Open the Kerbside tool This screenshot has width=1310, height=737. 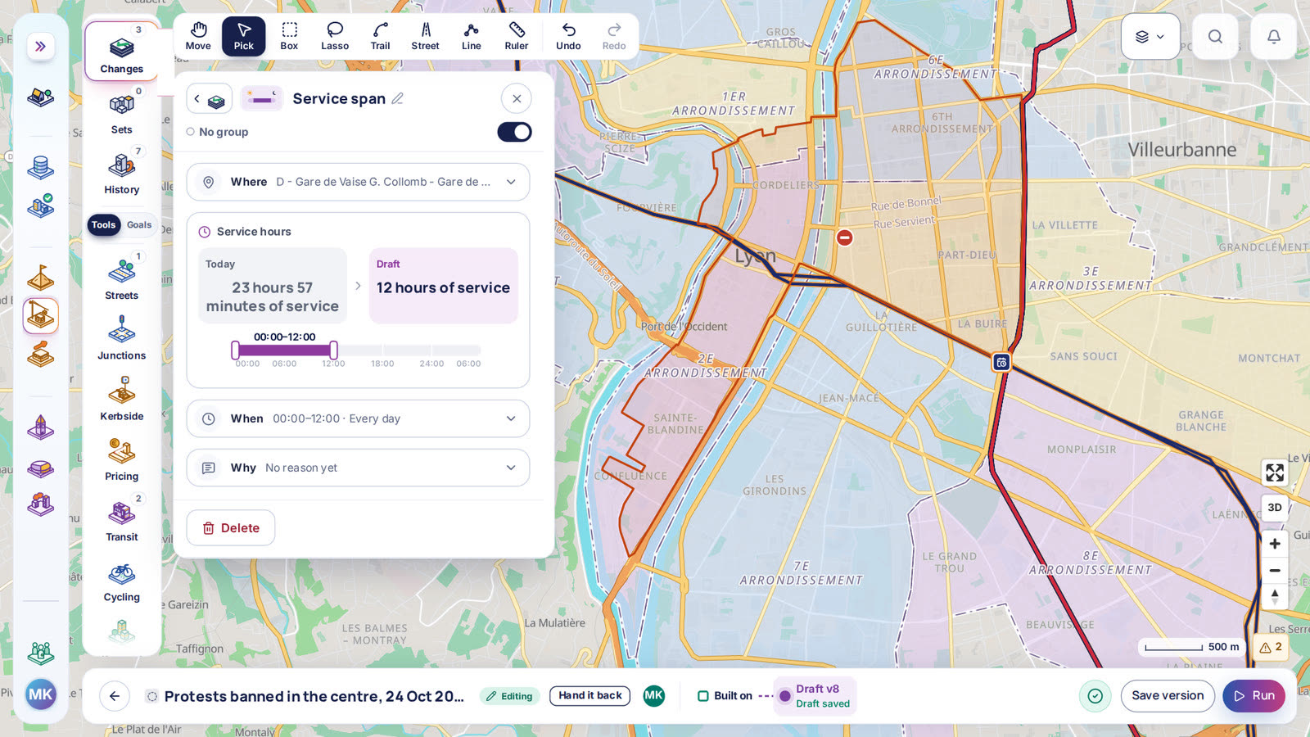pos(122,399)
